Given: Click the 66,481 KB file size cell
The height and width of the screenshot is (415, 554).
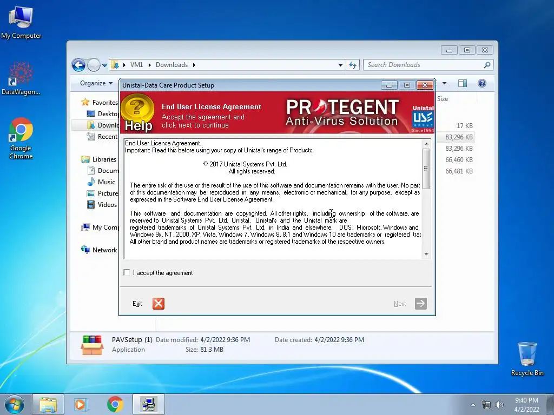Looking at the screenshot, I should [459, 171].
